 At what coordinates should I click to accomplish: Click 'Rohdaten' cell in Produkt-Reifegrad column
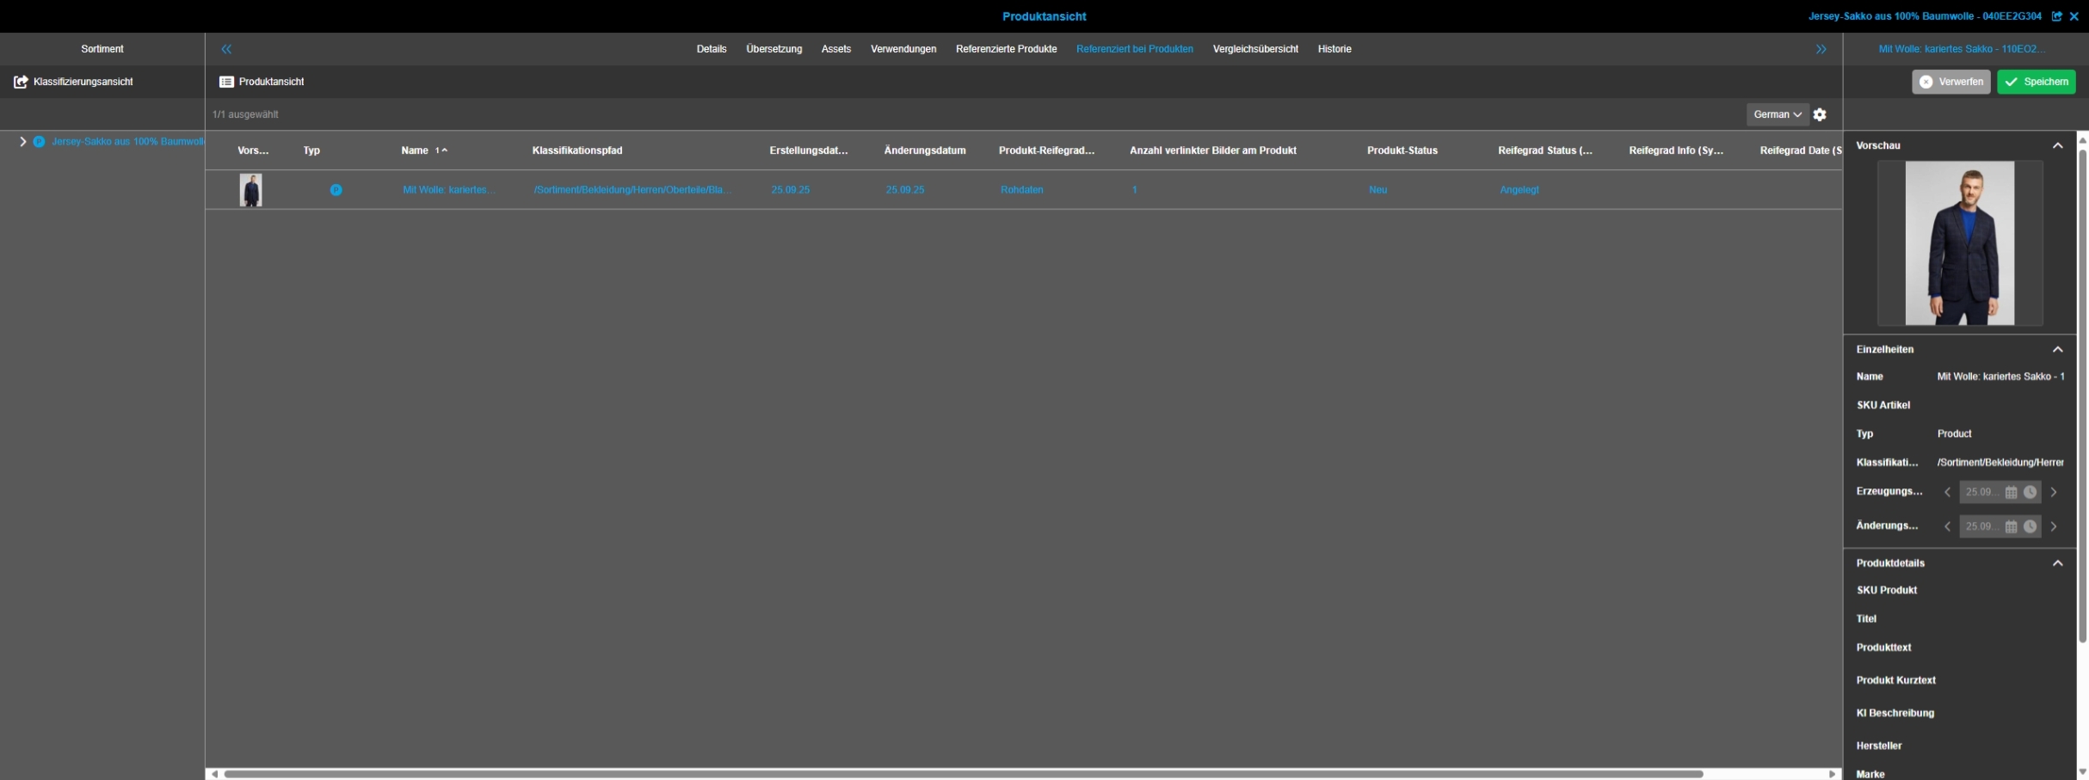click(x=1021, y=190)
